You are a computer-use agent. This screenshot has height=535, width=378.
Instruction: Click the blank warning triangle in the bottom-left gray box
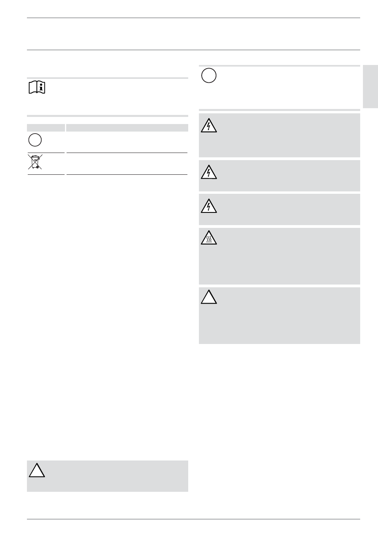click(36, 470)
